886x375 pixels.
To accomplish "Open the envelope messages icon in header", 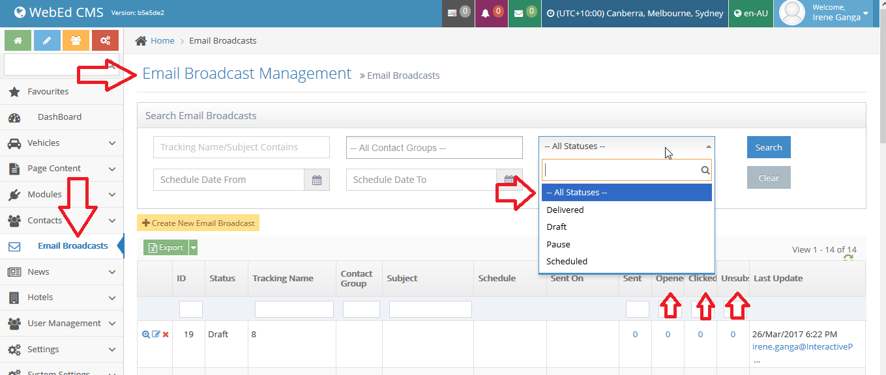I will 518,14.
